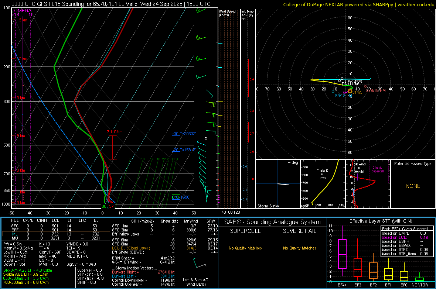Click the orange '314/5' hodograph marker label
The height and width of the screenshot is (289, 436).
click(357, 92)
